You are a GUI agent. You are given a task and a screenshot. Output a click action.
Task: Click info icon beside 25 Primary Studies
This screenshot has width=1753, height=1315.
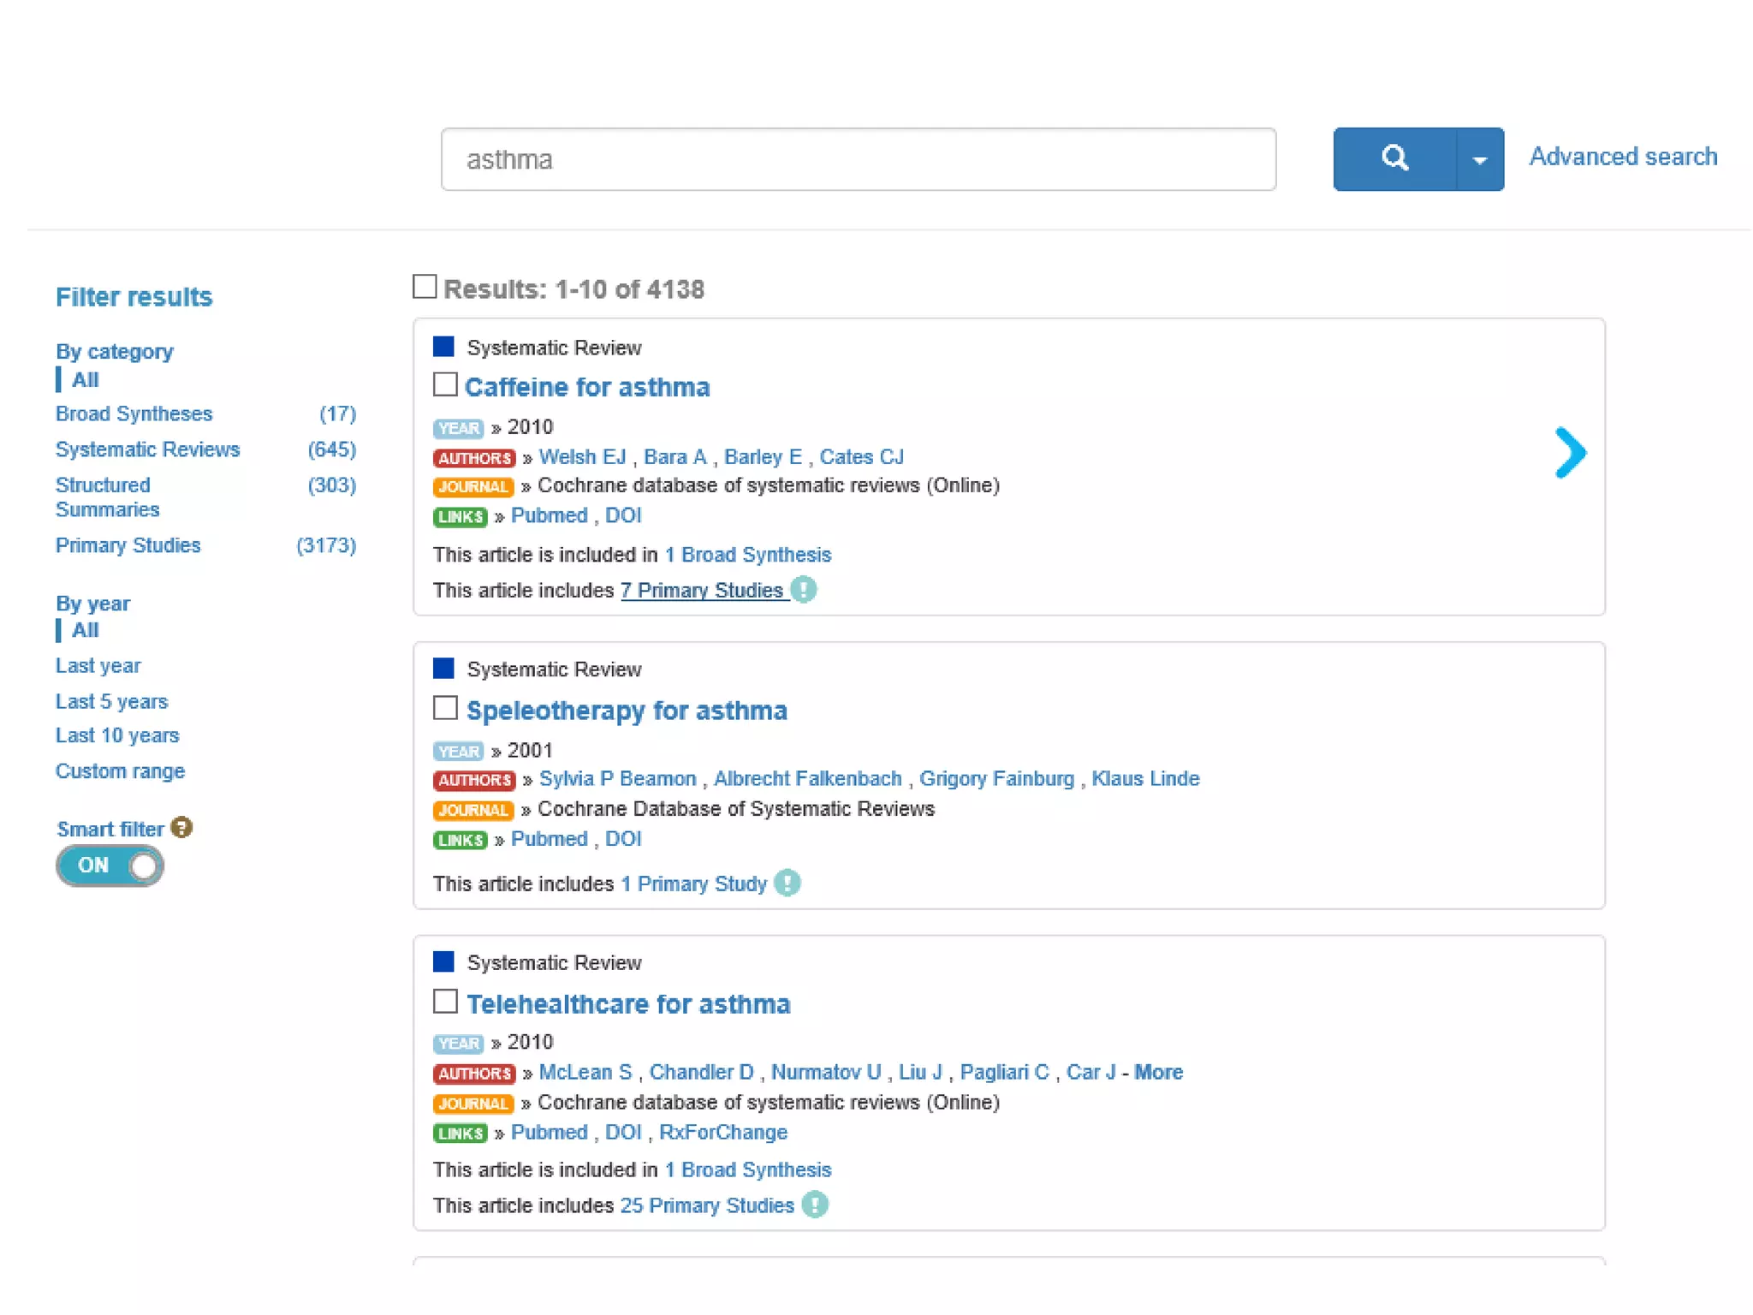click(815, 1205)
